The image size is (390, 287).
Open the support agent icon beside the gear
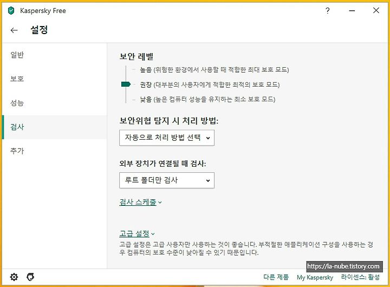coord(30,277)
